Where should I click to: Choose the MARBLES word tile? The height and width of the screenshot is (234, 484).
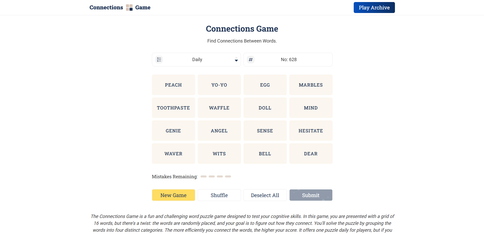[x=311, y=85]
